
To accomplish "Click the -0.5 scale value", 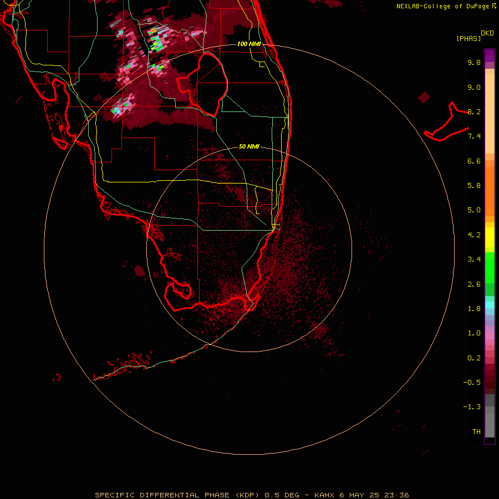I will pyautogui.click(x=472, y=383).
